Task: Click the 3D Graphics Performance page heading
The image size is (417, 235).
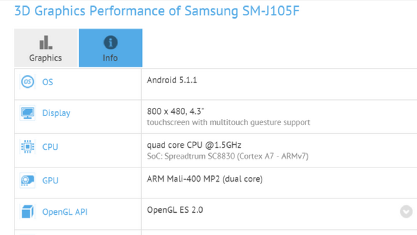Action: [x=157, y=11]
